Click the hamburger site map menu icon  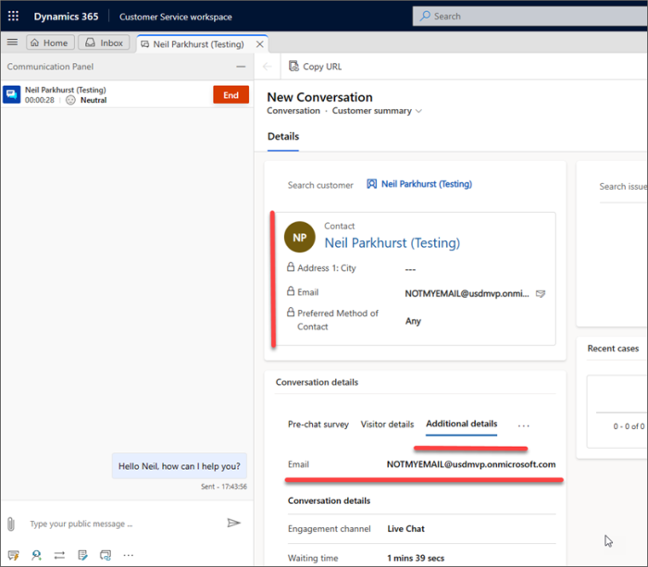[x=12, y=43]
